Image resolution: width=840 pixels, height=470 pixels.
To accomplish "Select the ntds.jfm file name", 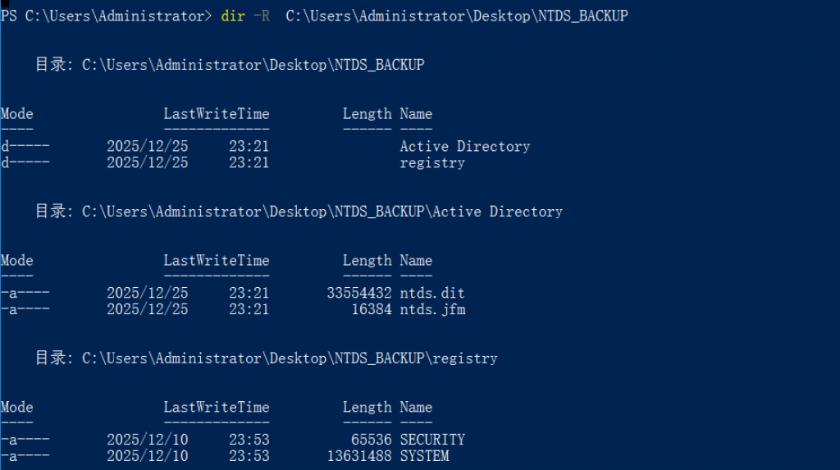I will (432, 310).
